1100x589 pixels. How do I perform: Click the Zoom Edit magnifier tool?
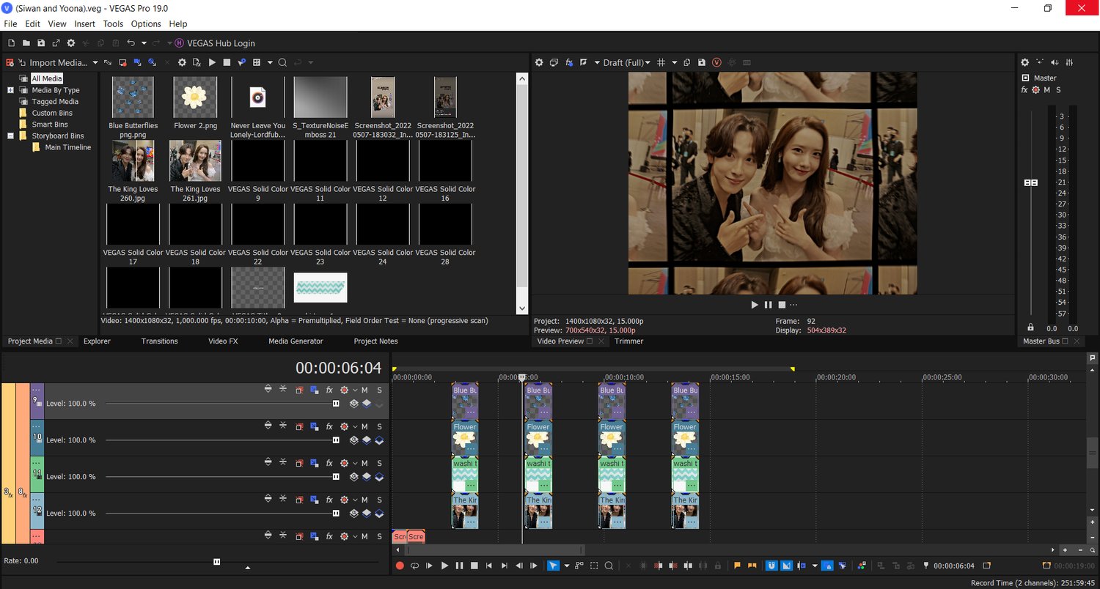[x=609, y=566]
